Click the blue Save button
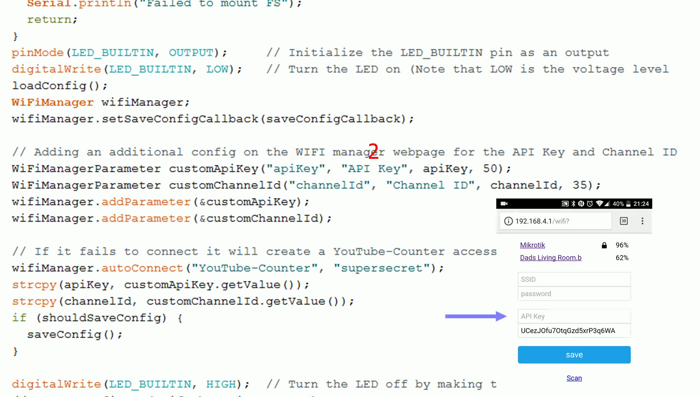 click(574, 354)
